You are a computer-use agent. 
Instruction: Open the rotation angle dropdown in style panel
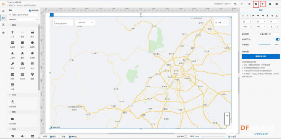[x=275, y=22]
